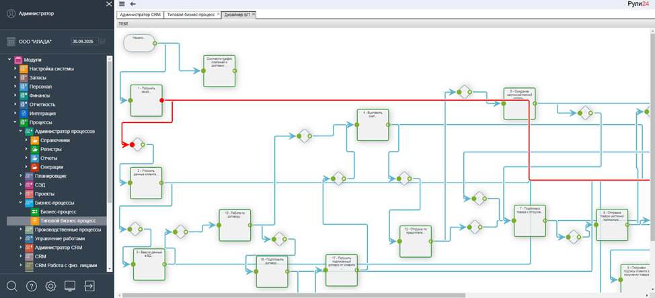The width and height of the screenshot is (655, 298).
Task: Click the Типовой бизнес-процесс orange item icon
Action: 35,220
